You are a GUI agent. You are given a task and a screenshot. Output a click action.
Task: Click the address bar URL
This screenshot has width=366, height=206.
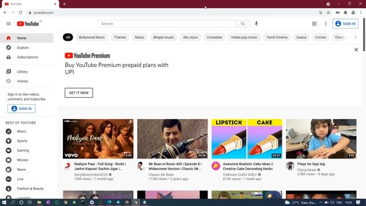(x=43, y=13)
